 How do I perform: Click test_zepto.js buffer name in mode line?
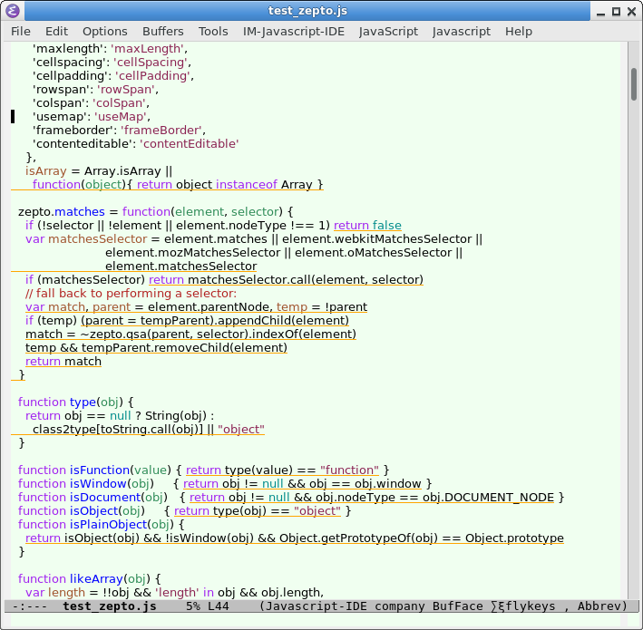coord(110,606)
